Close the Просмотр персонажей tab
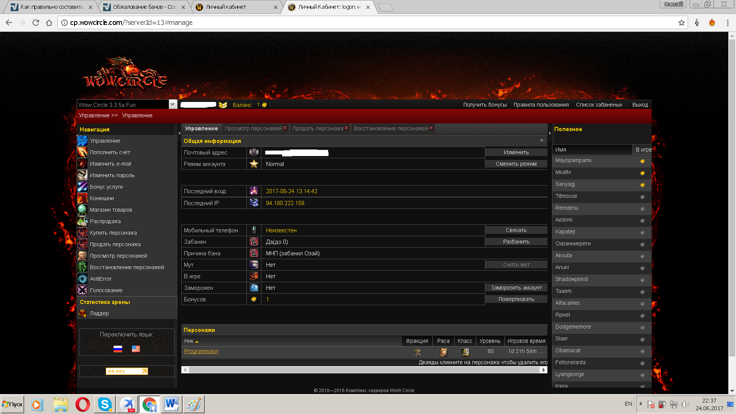The image size is (736, 414). pyautogui.click(x=285, y=128)
